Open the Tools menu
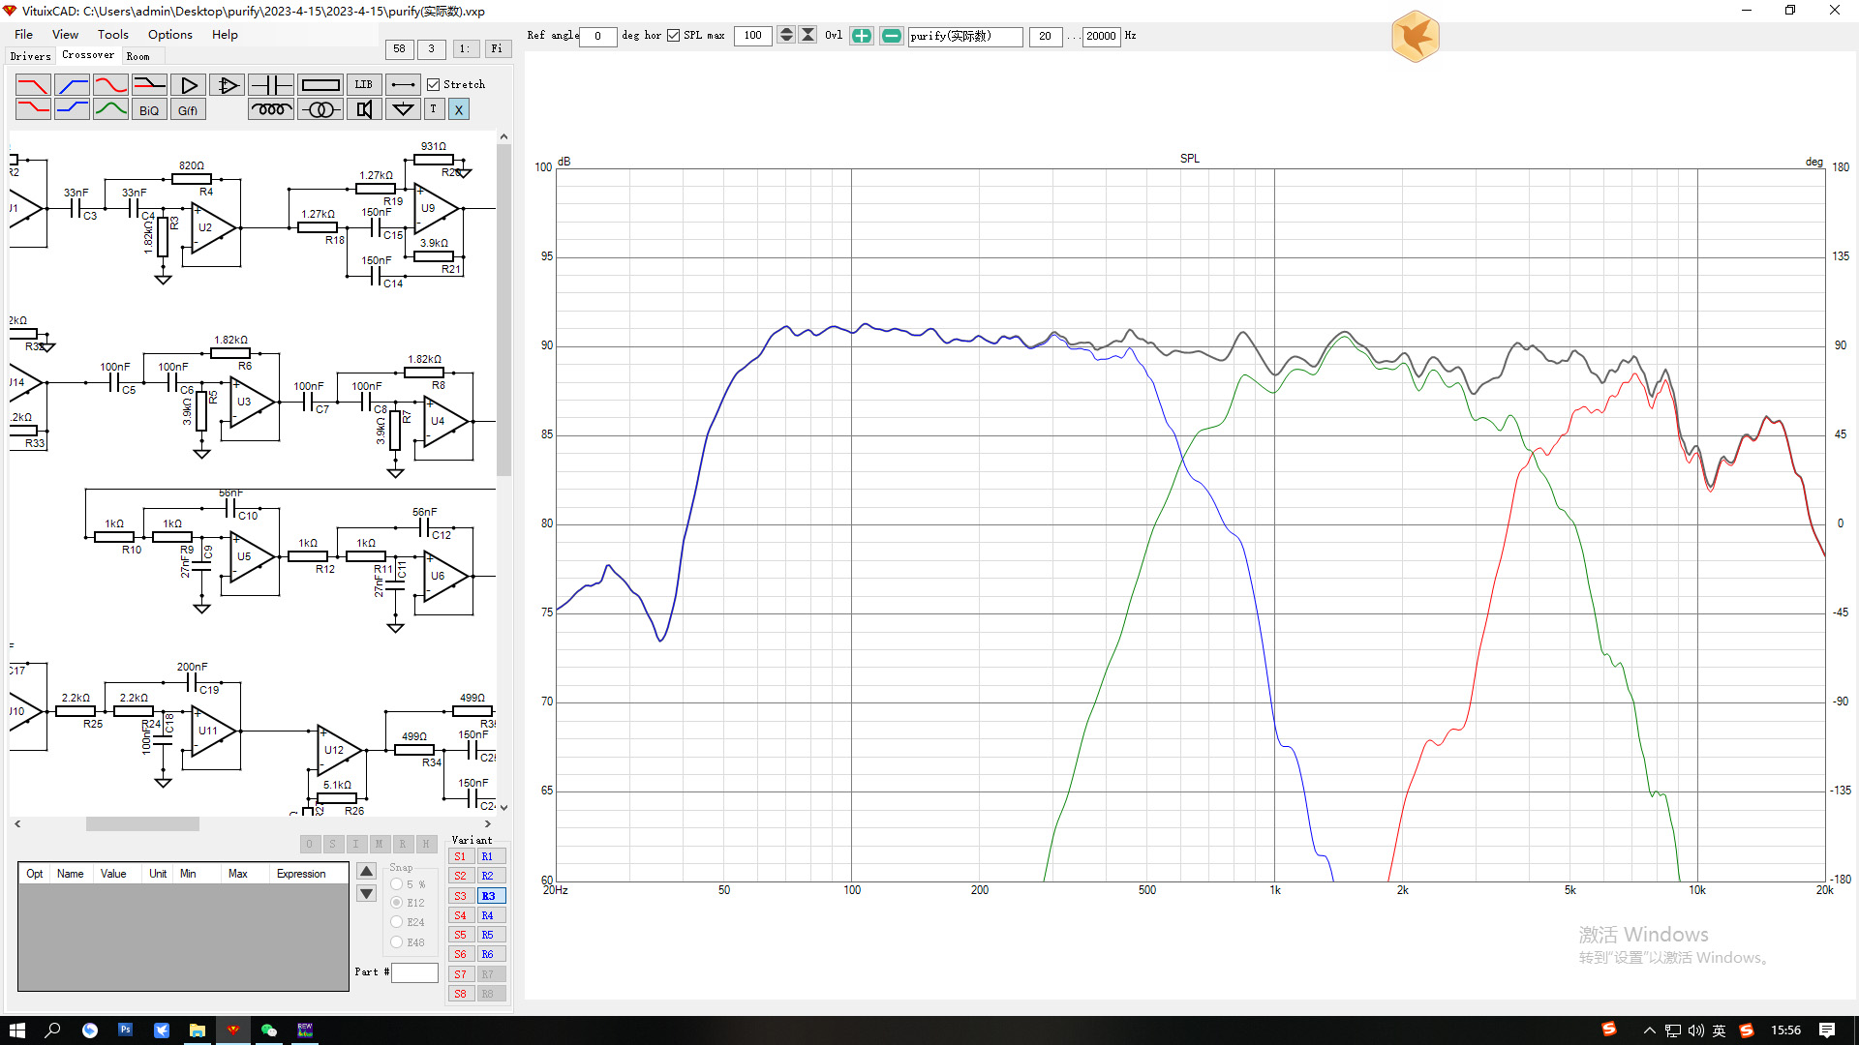Viewport: 1859px width, 1045px height. (x=112, y=34)
